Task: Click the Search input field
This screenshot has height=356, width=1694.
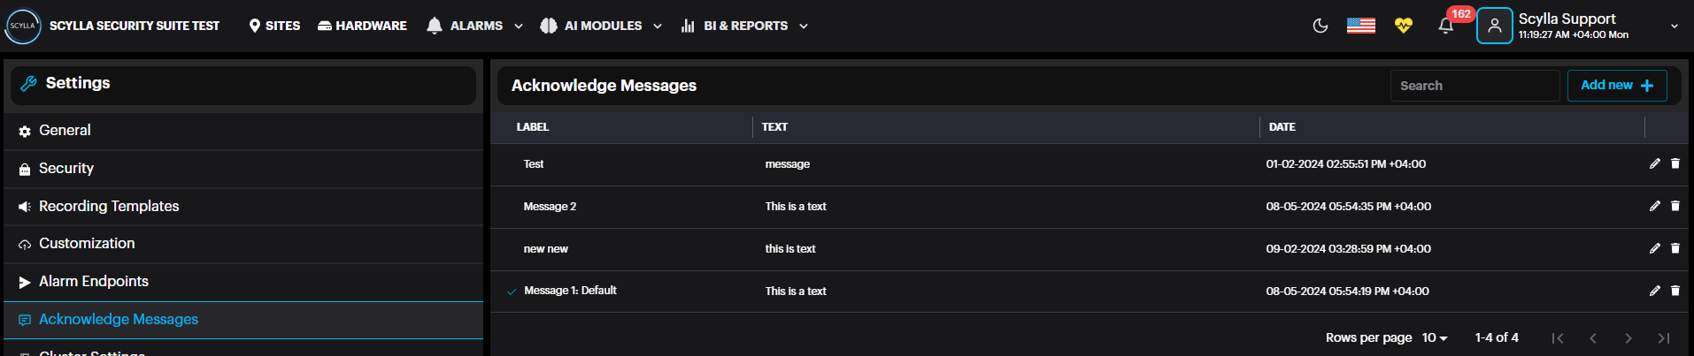Action: pyautogui.click(x=1474, y=86)
